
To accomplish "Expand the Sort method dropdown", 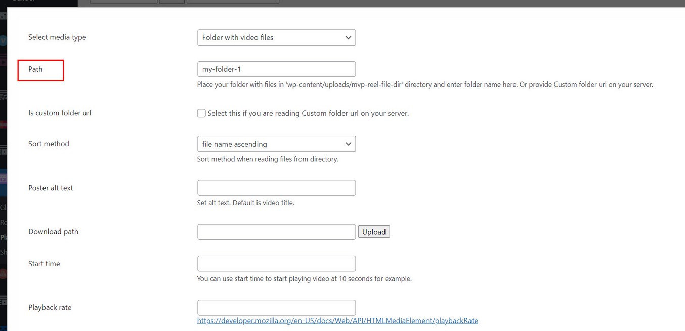I will [x=276, y=144].
